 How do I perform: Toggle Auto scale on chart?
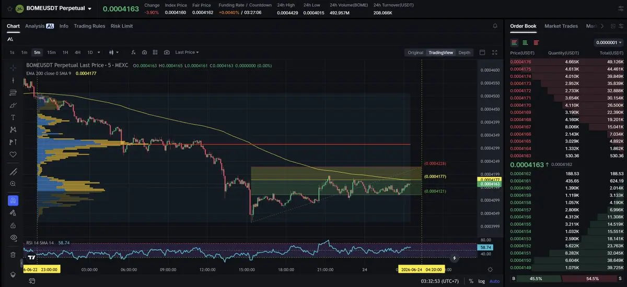(494, 281)
